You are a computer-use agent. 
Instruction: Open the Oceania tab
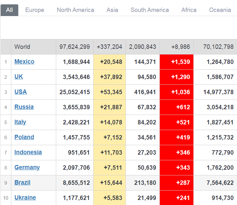(220, 10)
